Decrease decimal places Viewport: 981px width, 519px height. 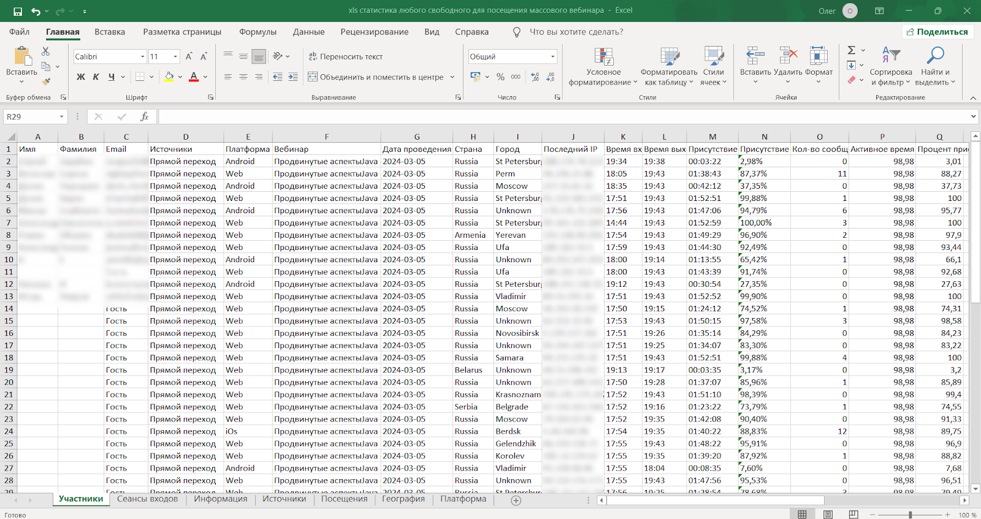[551, 77]
